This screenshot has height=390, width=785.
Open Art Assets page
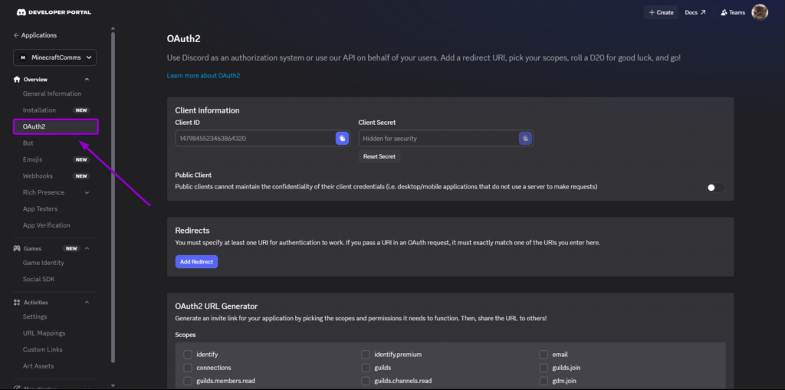tap(38, 366)
